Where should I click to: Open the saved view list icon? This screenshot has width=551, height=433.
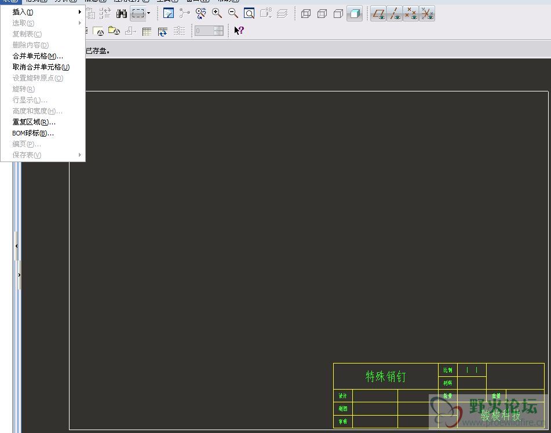click(266, 14)
